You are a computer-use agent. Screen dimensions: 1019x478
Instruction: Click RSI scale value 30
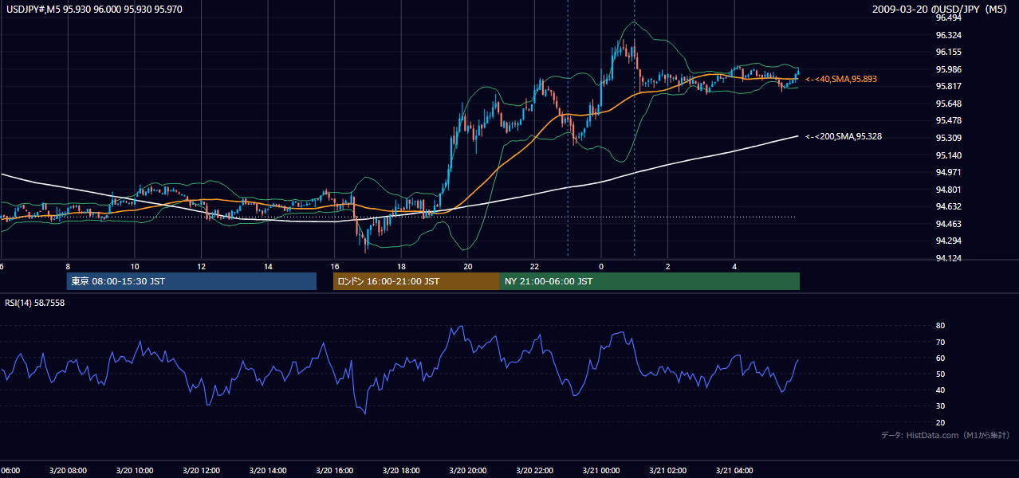click(x=940, y=406)
